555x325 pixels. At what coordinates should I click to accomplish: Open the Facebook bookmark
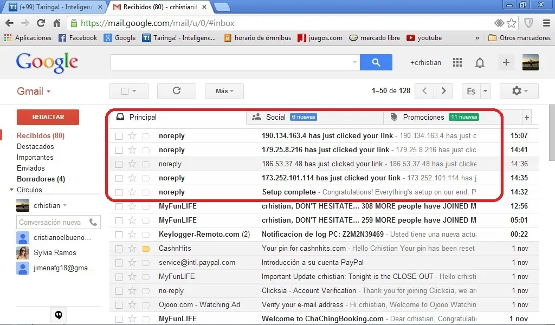coord(78,38)
